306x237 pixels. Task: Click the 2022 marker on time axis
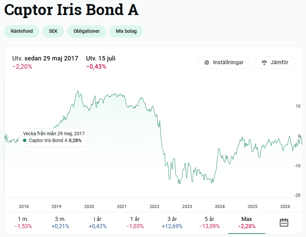154,206
